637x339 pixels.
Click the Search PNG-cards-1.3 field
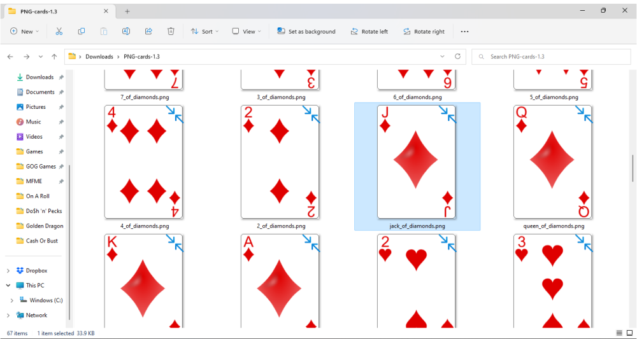pos(551,57)
